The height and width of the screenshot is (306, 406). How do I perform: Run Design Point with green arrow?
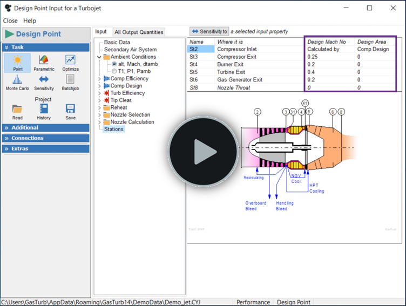pos(9,34)
